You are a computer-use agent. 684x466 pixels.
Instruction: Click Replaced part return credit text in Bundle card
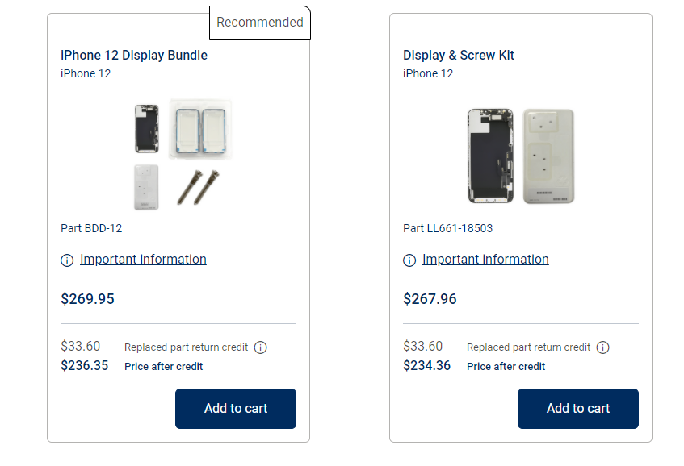[x=186, y=347]
